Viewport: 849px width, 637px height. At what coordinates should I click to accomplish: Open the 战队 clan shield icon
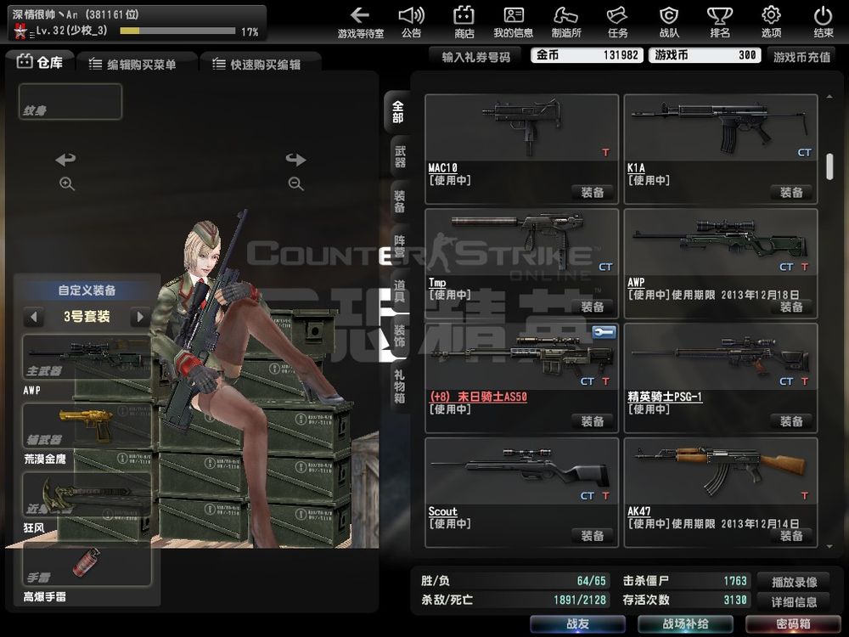pos(669,22)
